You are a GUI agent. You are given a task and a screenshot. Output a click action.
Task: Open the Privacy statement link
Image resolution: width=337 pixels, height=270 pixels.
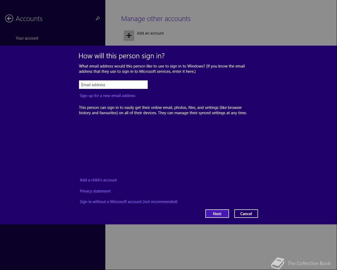(x=95, y=191)
